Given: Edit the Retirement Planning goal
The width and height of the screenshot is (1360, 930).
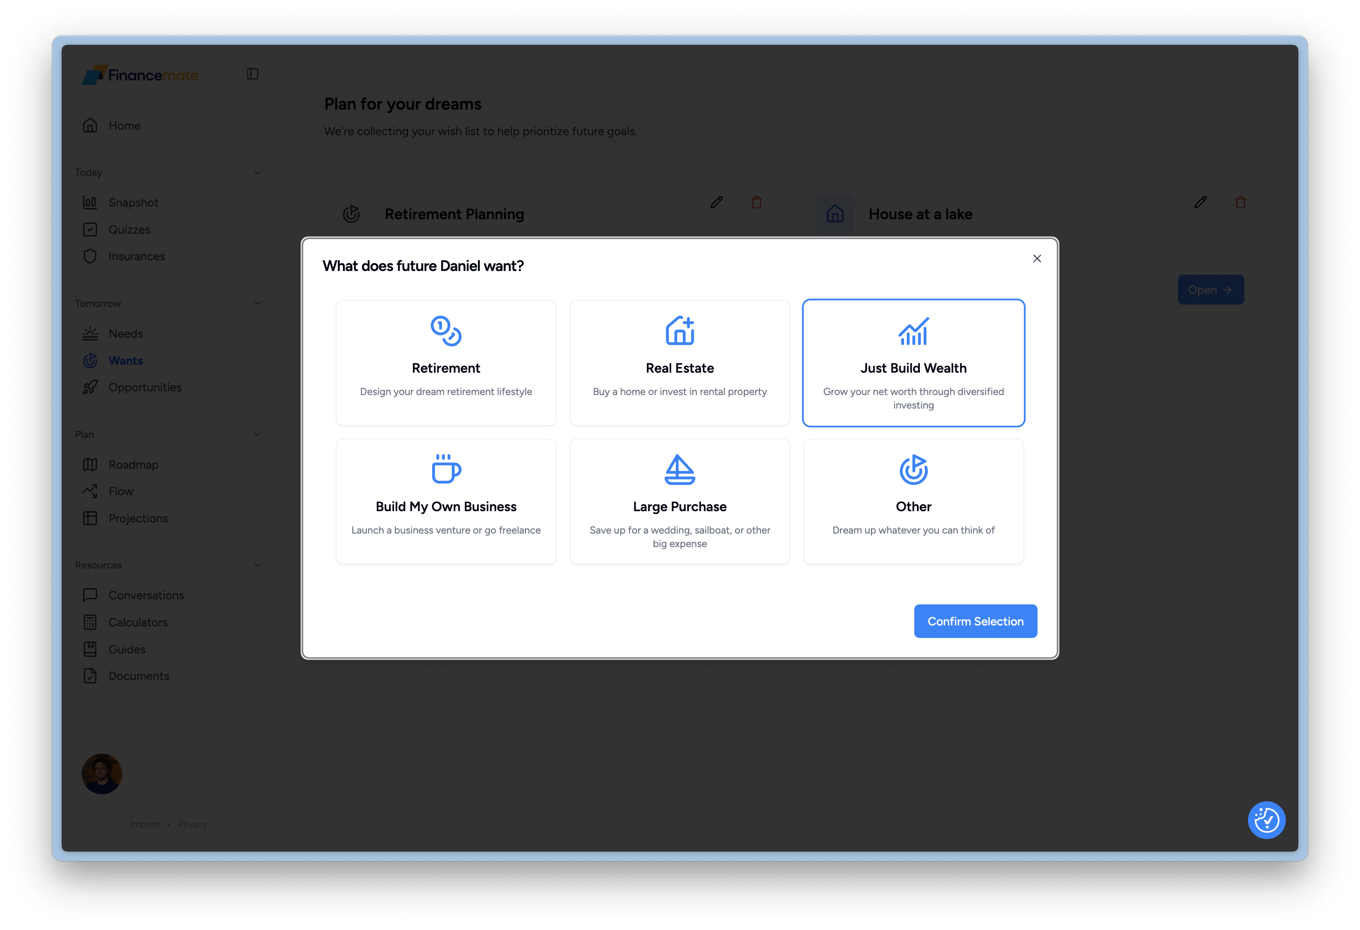Looking at the screenshot, I should [x=716, y=202].
